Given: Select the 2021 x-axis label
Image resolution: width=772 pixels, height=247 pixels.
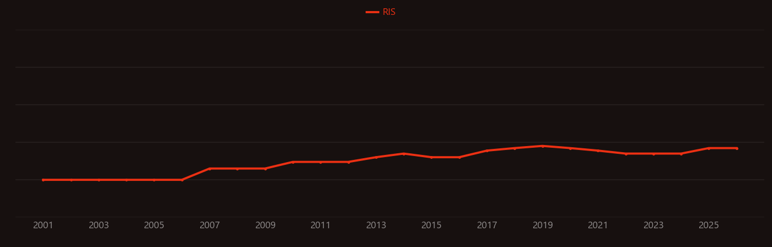Looking at the screenshot, I should (598, 225).
